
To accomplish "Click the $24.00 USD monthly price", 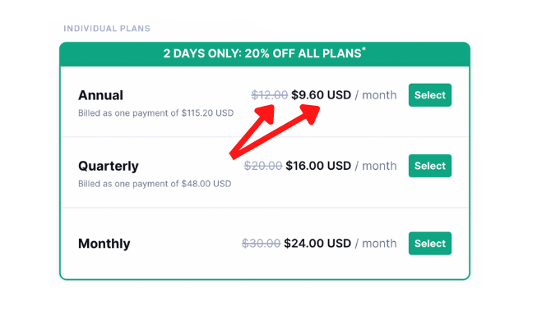I will coord(317,244).
